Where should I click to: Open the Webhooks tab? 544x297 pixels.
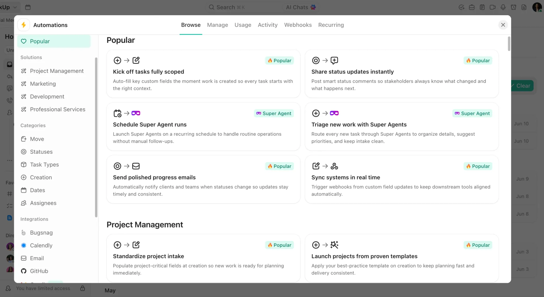tap(298, 25)
